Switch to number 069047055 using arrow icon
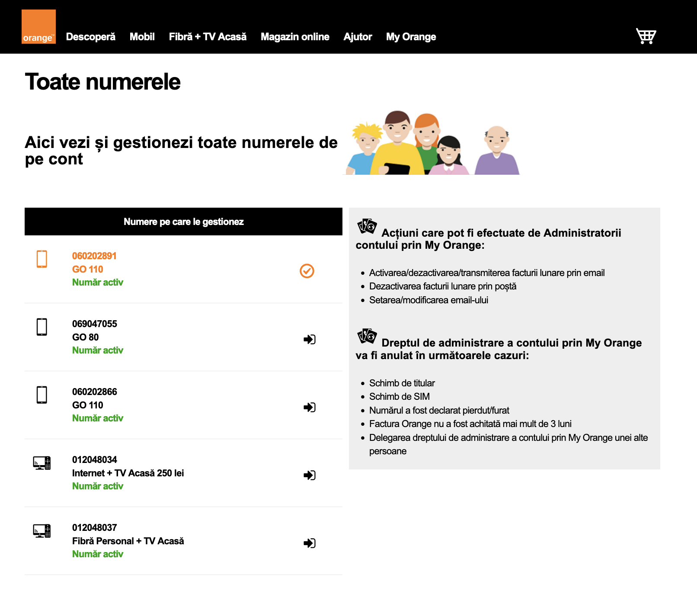Viewport: 697px width, 591px height. (310, 339)
